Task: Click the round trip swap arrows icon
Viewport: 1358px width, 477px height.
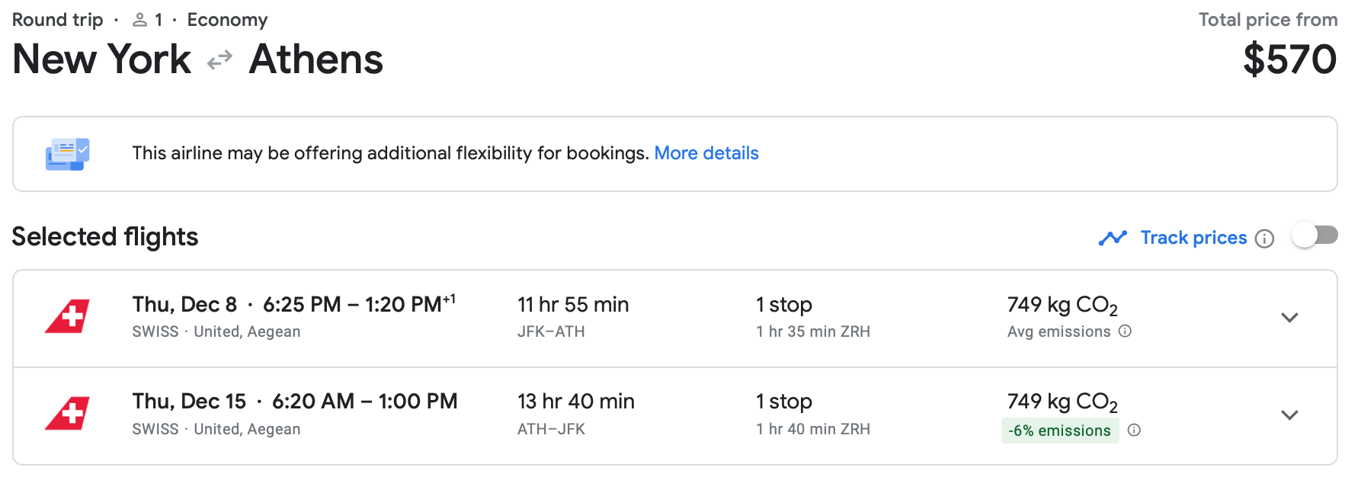Action: 219,60
